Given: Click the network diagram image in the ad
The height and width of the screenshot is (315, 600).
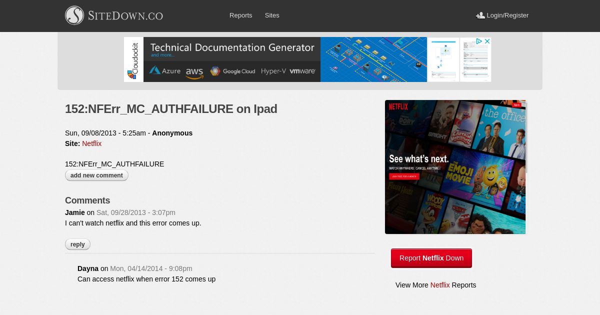Looking at the screenshot, I should pos(373,59).
